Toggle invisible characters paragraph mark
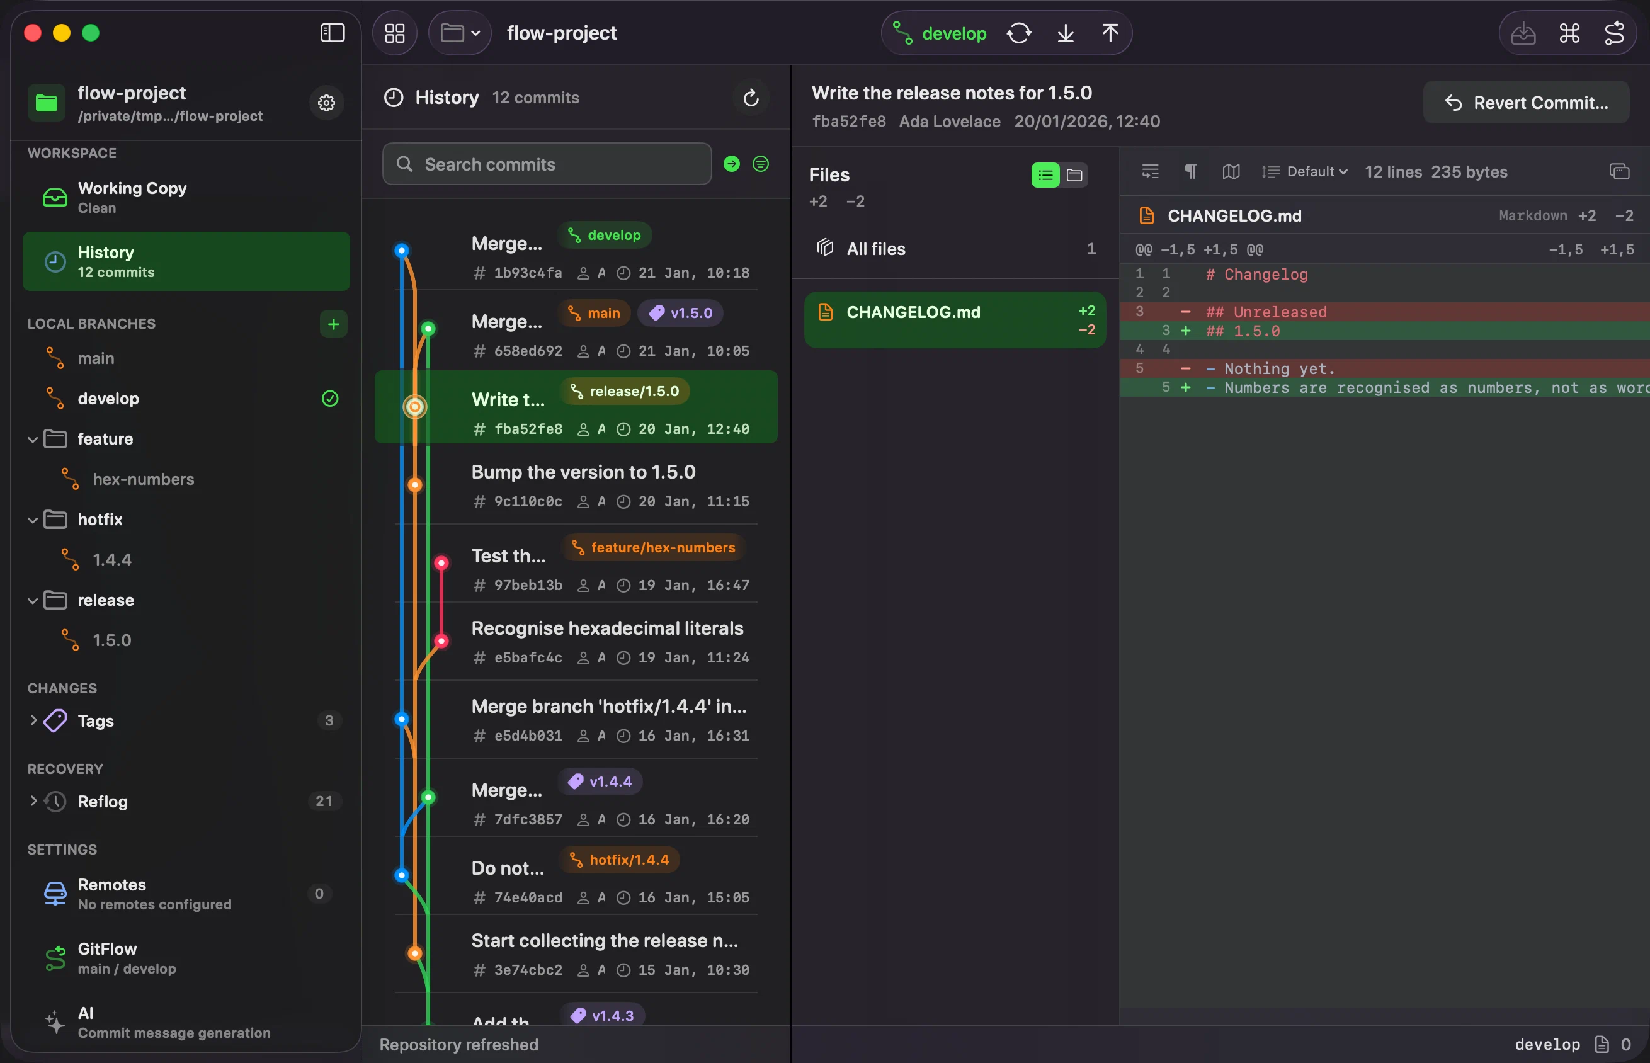 pos(1190,171)
